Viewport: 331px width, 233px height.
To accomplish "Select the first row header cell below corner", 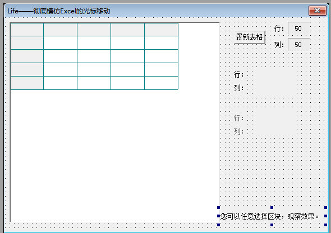I will (x=27, y=42).
